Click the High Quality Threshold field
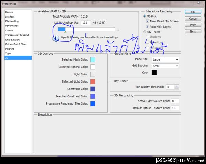 [x=170, y=87]
